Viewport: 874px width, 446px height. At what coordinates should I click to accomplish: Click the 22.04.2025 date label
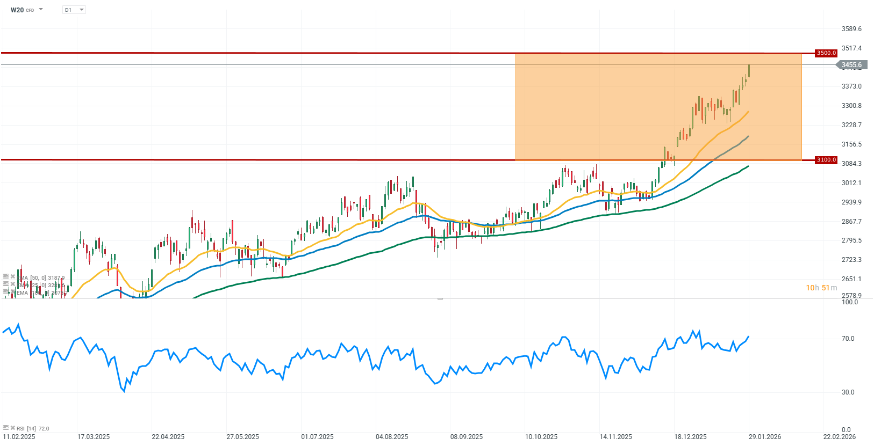coord(168,437)
